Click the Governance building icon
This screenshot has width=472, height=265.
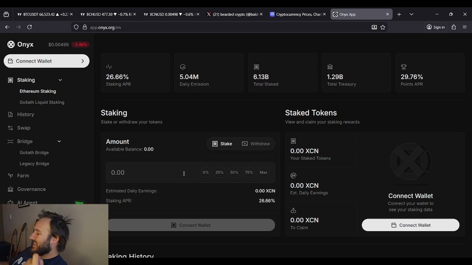(10, 189)
